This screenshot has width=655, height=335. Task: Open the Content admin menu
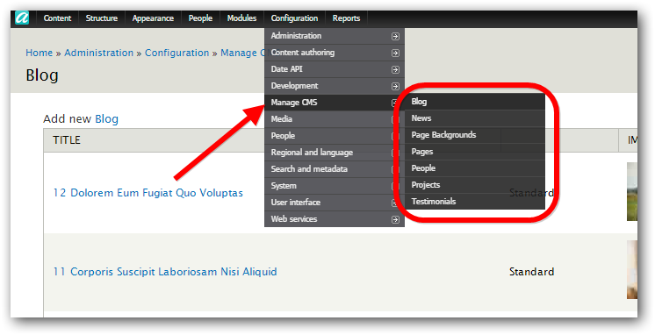pyautogui.click(x=57, y=18)
